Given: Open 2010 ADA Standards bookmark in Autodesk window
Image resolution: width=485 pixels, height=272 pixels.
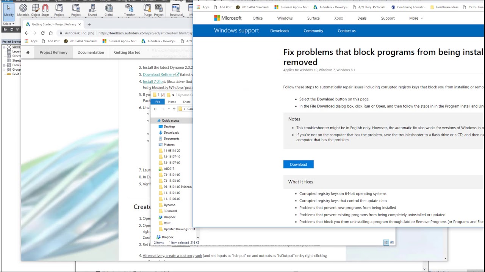Looking at the screenshot, I should [80, 41].
